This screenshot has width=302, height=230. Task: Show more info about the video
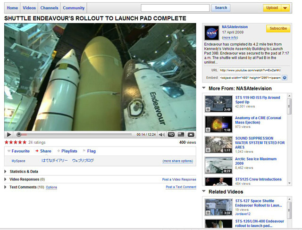pyautogui.click(x=230, y=38)
